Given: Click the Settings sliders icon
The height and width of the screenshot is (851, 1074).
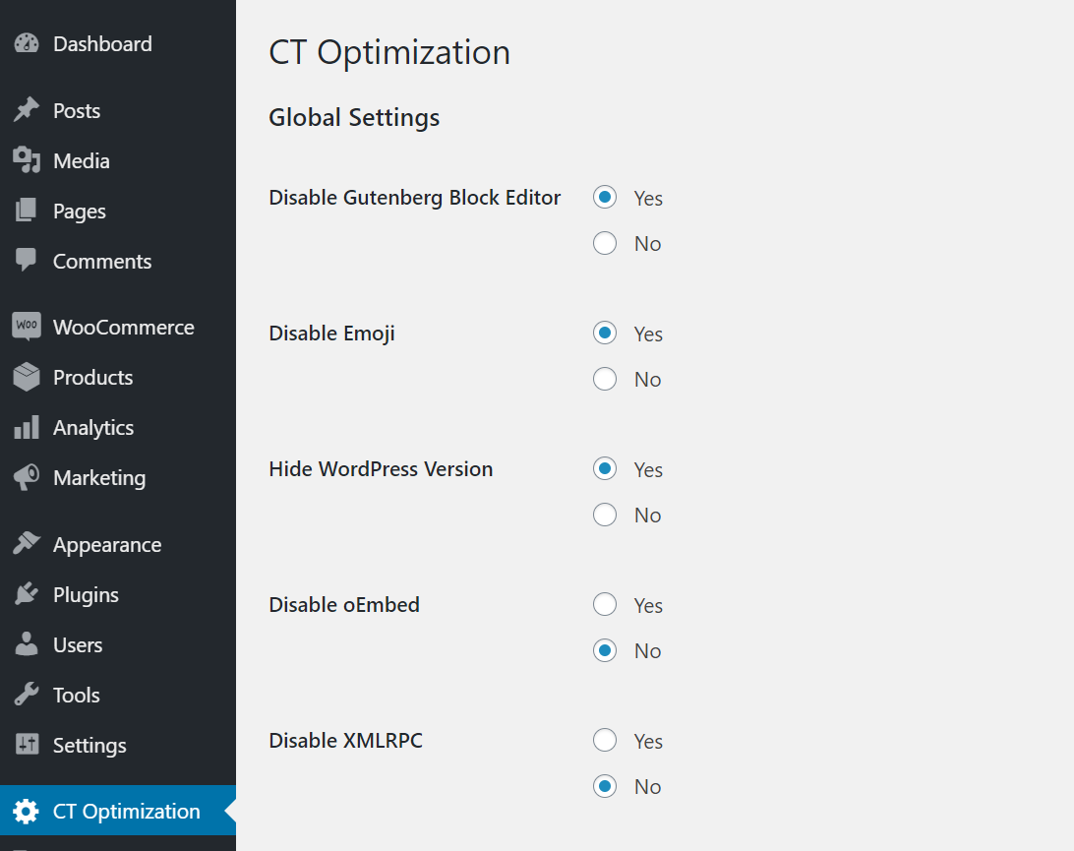Looking at the screenshot, I should [27, 744].
